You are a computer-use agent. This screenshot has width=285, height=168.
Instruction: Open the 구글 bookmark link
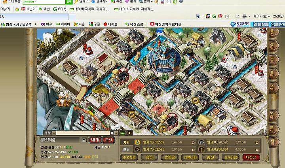pos(94,24)
